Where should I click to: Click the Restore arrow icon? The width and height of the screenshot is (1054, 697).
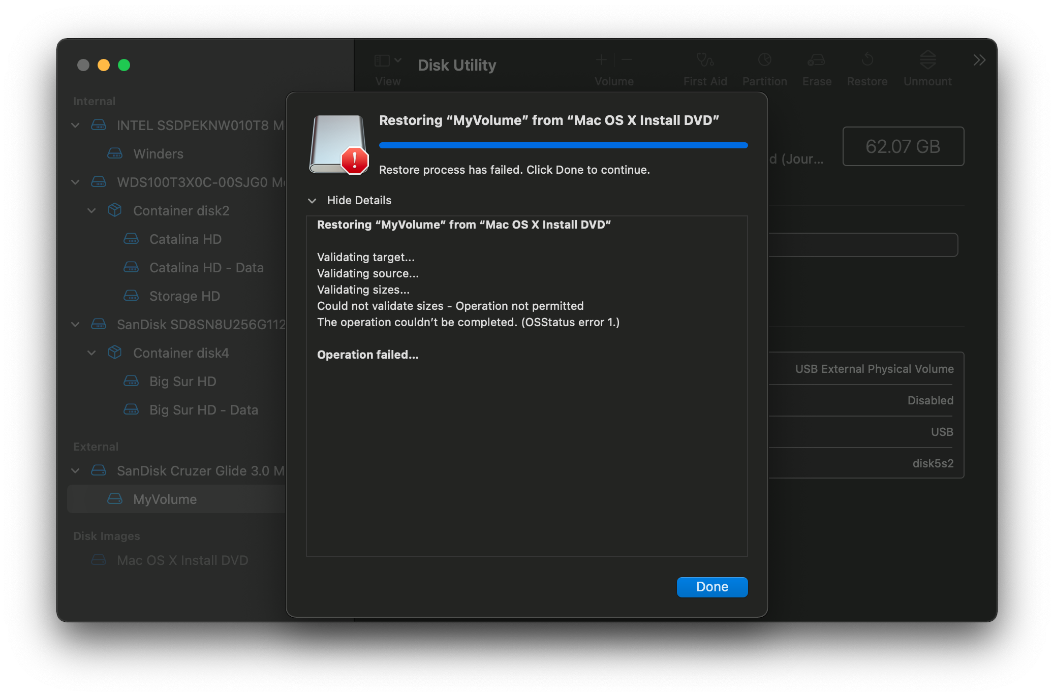click(x=867, y=60)
